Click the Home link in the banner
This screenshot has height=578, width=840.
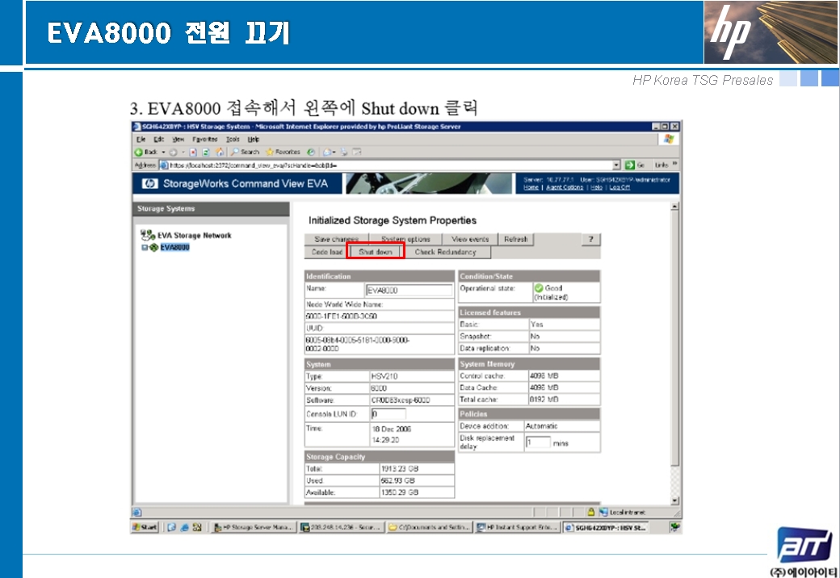tap(531, 187)
